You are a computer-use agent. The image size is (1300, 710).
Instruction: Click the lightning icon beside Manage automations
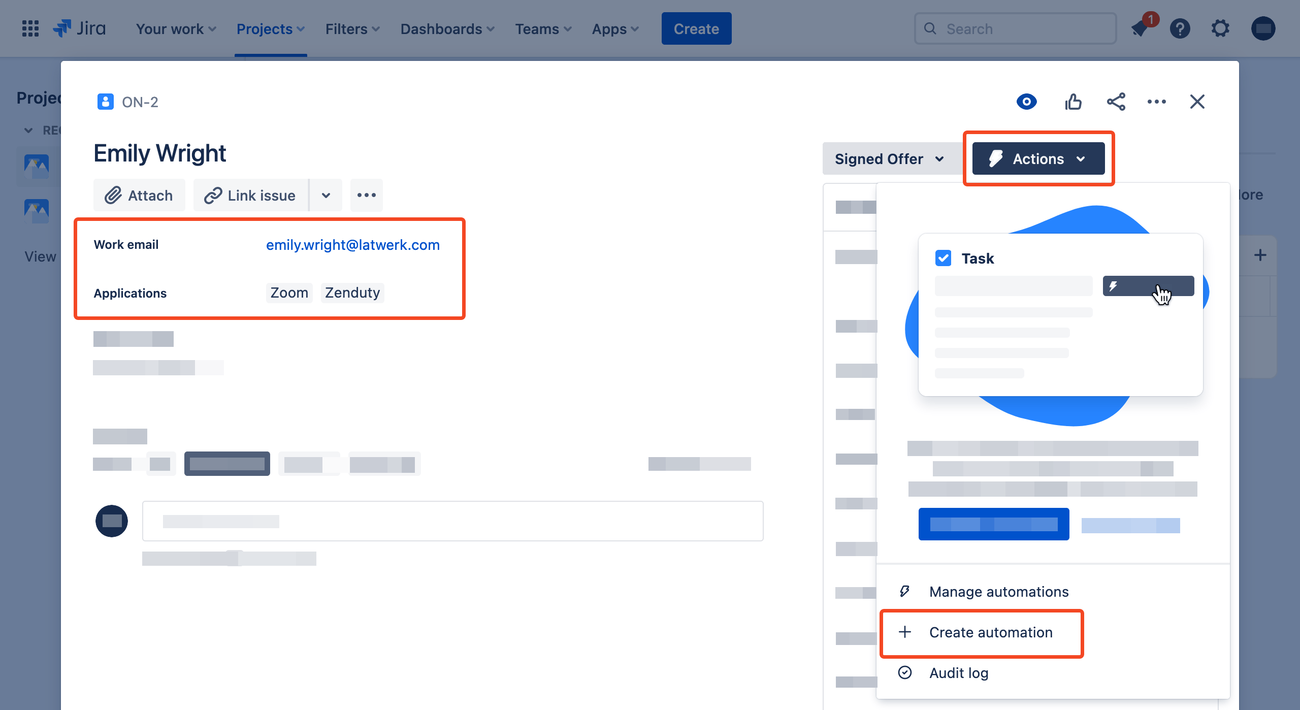[x=905, y=591]
